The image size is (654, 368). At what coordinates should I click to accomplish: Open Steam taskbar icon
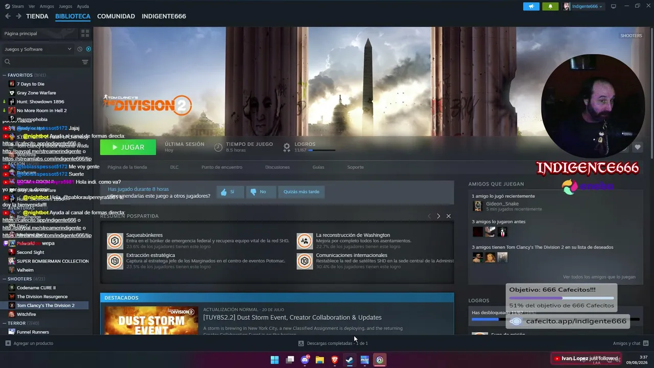(349, 360)
